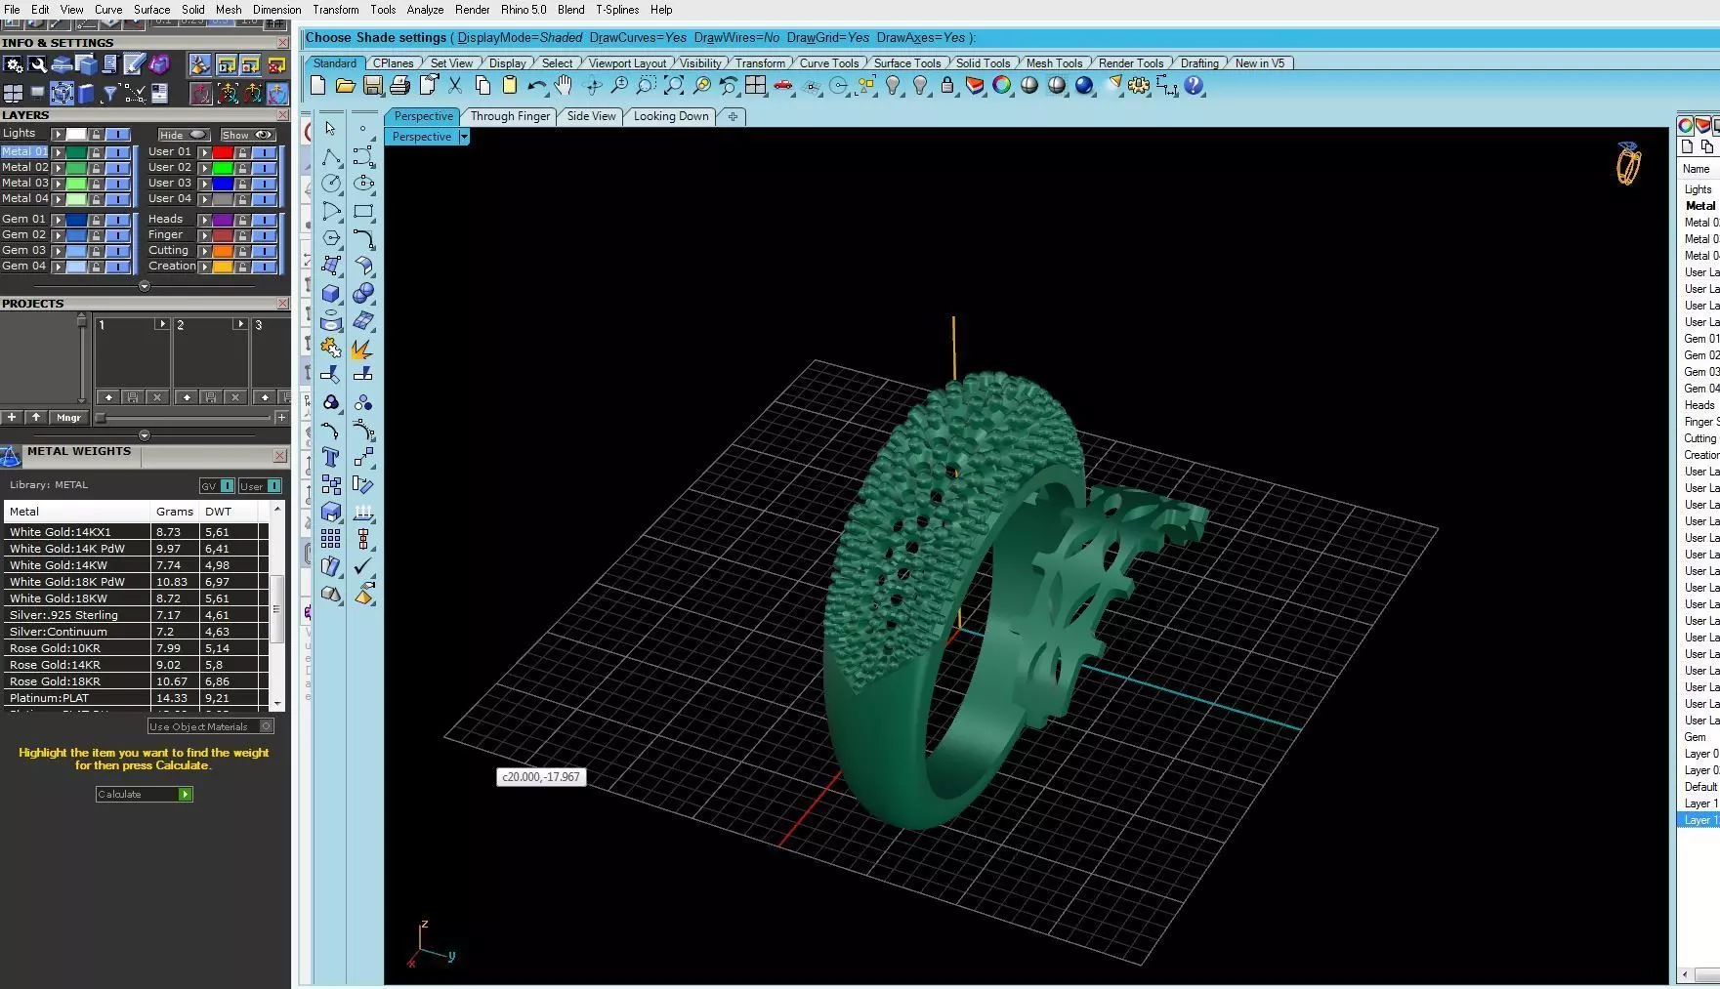The image size is (1720, 989).
Task: Click the Calculate button
Action: 145,795
